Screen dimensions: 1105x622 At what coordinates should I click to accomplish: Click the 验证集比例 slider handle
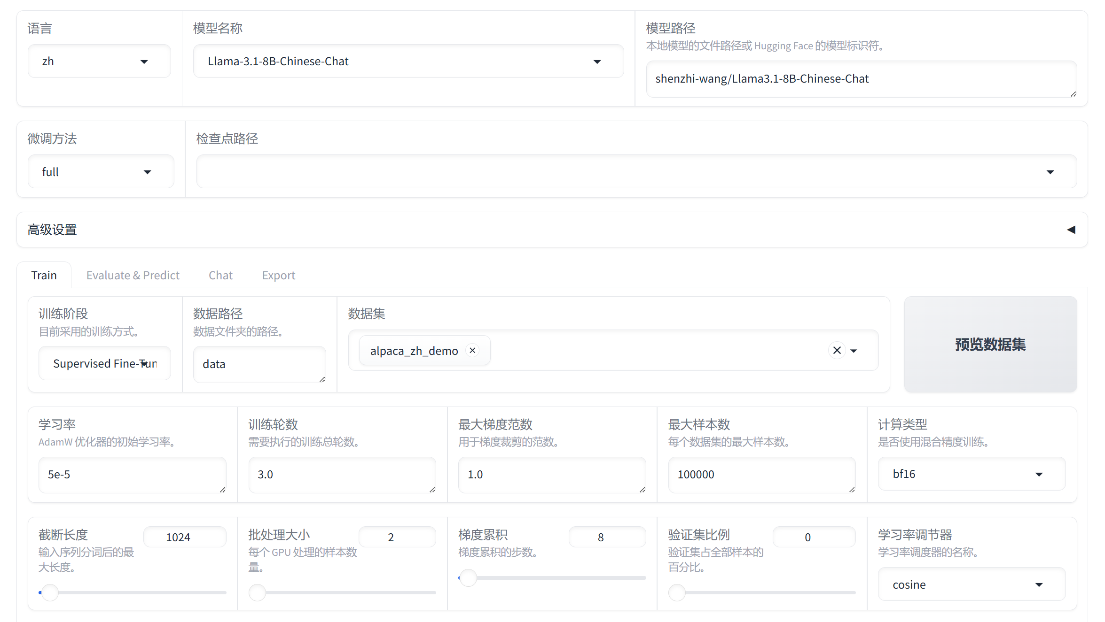pyautogui.click(x=677, y=592)
